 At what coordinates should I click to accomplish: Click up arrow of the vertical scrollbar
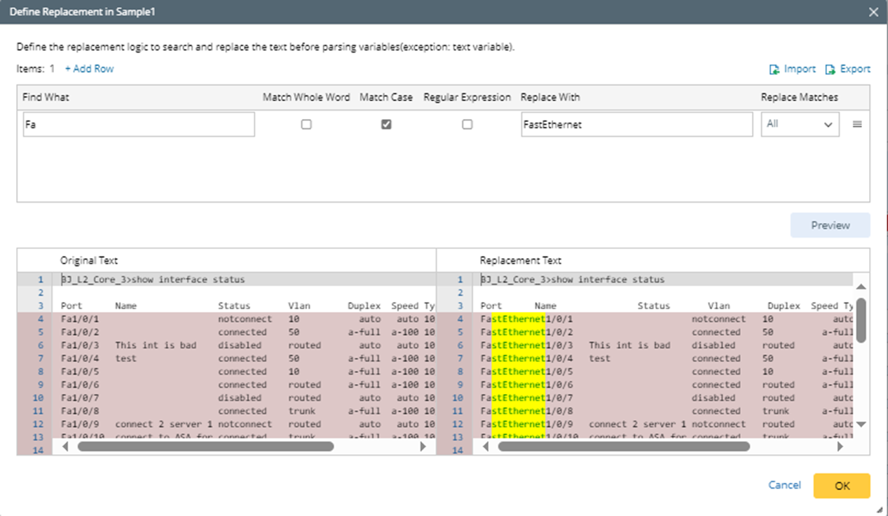click(861, 287)
